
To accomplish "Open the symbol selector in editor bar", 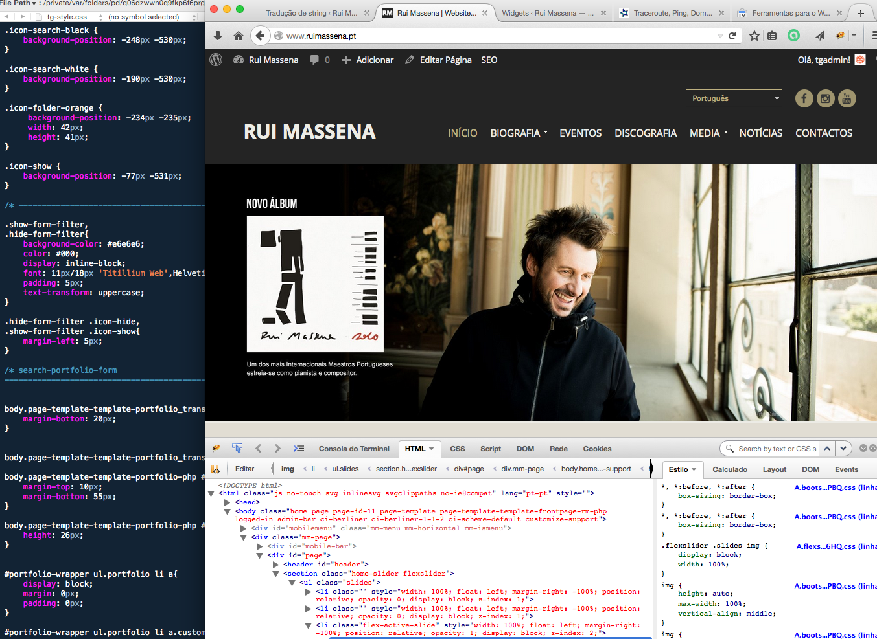I will click(x=152, y=17).
